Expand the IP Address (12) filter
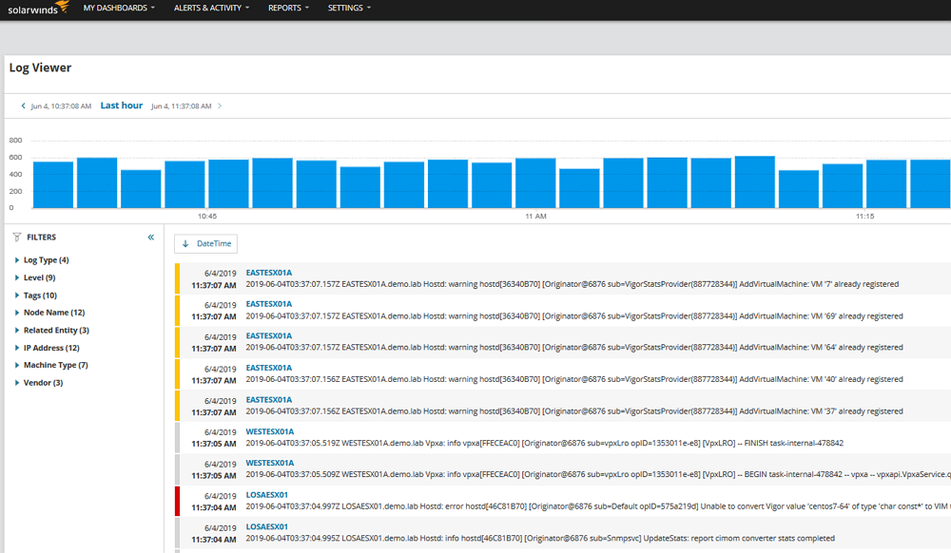This screenshot has width=951, height=553. click(47, 348)
